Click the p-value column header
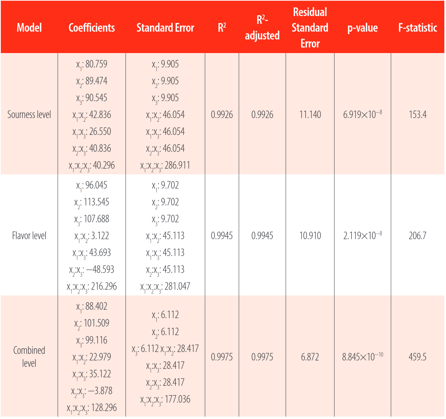The height and width of the screenshot is (419, 446). click(x=362, y=28)
